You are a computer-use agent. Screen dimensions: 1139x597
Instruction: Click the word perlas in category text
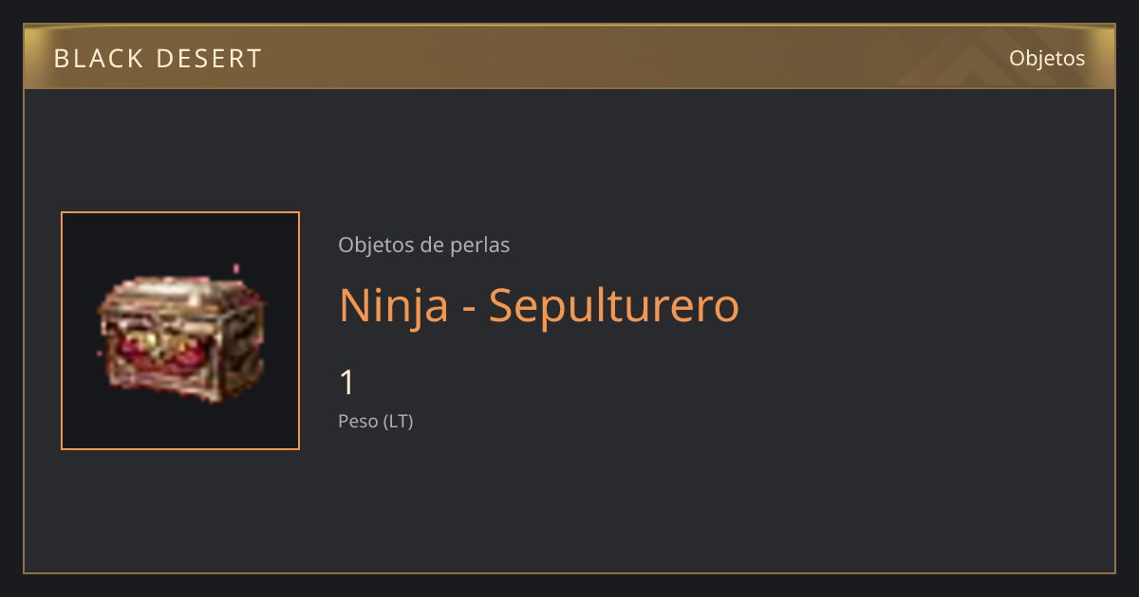[483, 245]
